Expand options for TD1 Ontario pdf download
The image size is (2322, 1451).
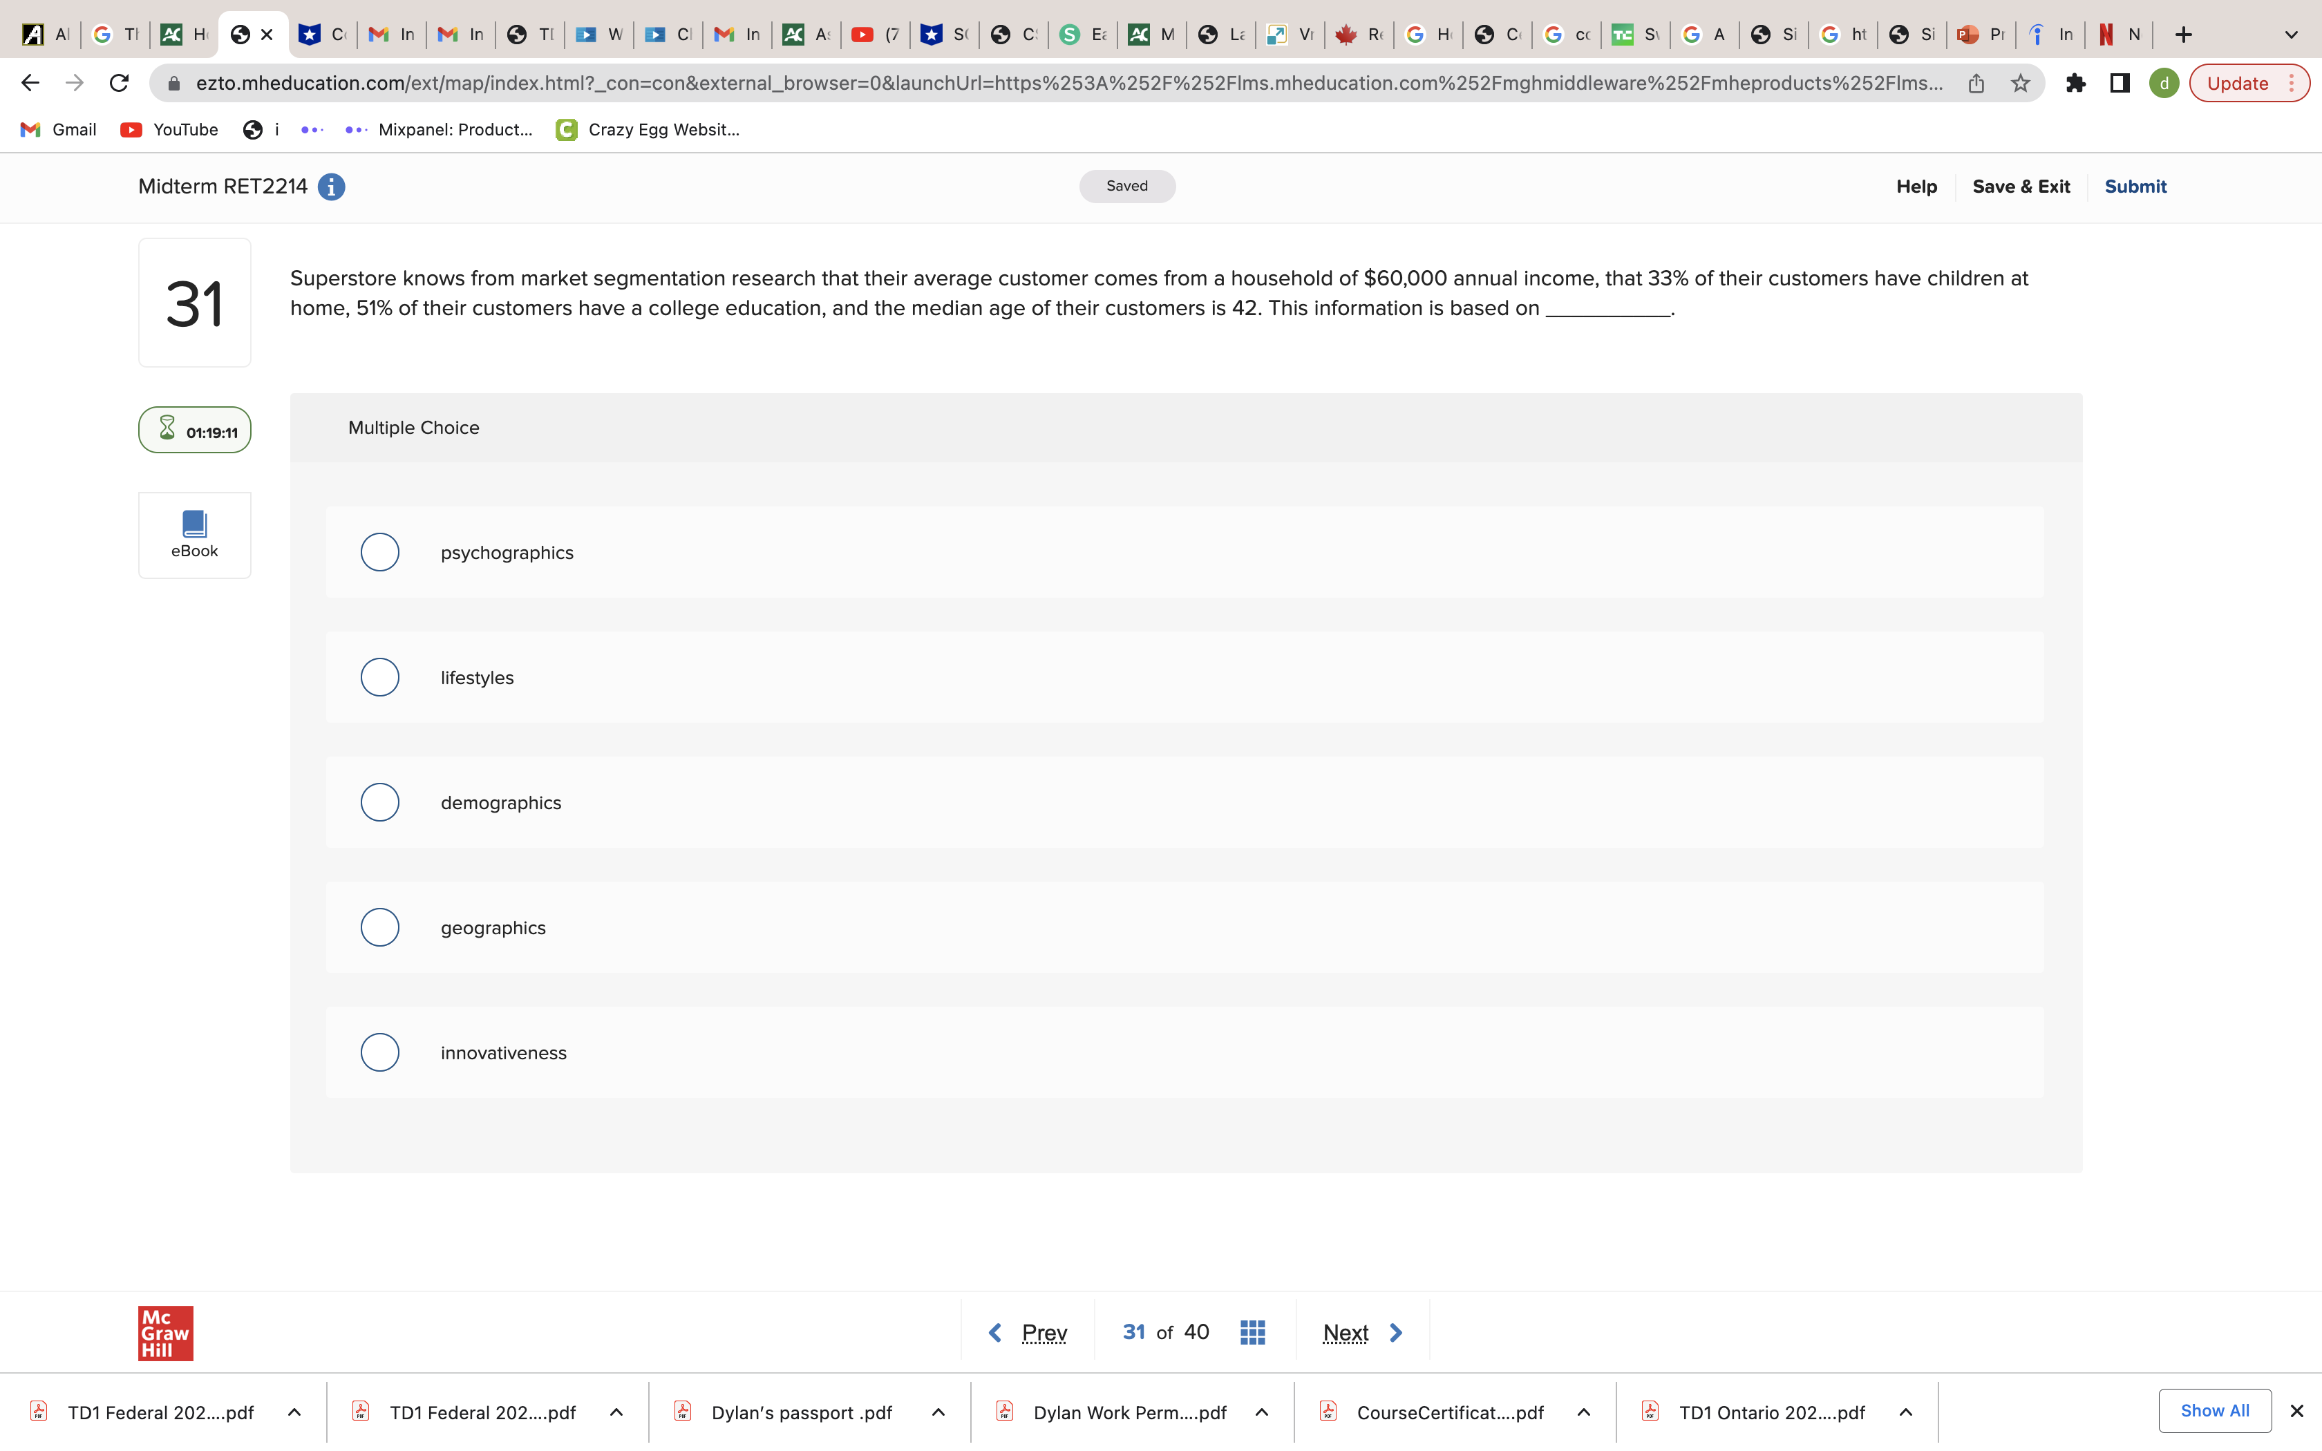[x=1905, y=1412]
